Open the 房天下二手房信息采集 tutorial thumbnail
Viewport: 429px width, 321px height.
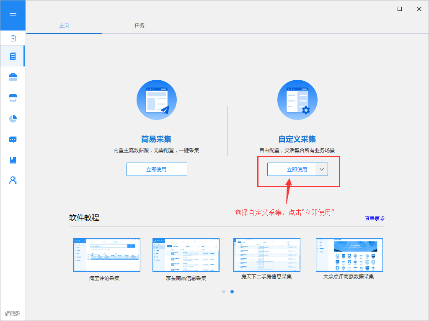266,255
